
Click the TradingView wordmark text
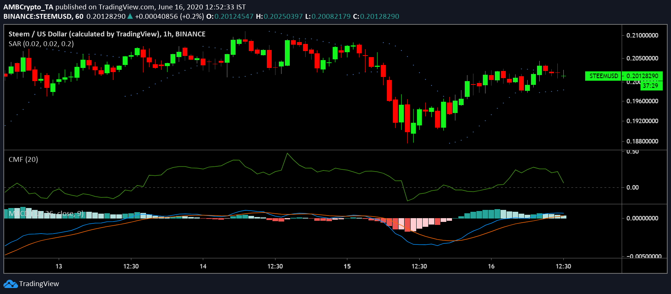[x=39, y=284]
